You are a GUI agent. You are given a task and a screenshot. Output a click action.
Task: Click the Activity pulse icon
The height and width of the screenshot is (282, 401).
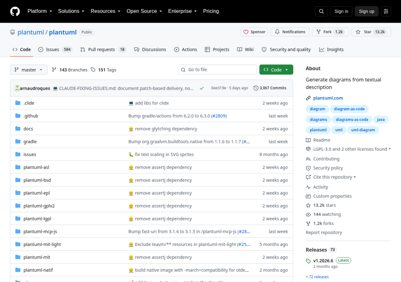[x=308, y=187]
